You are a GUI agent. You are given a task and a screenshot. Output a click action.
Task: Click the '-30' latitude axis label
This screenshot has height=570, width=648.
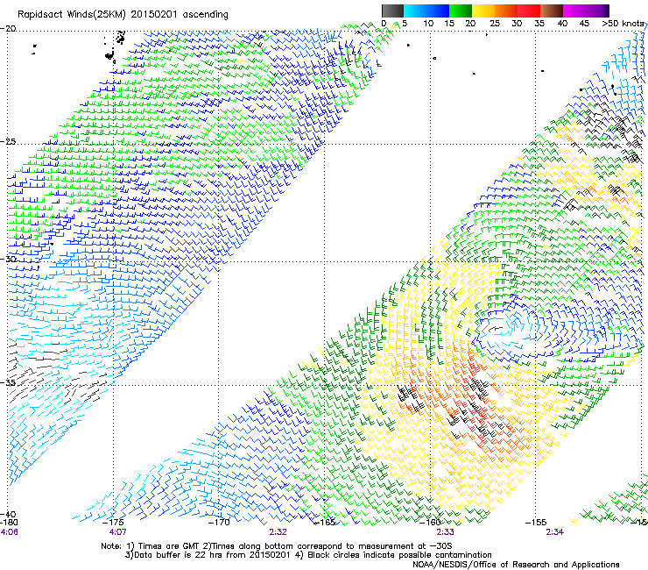pos(8,259)
